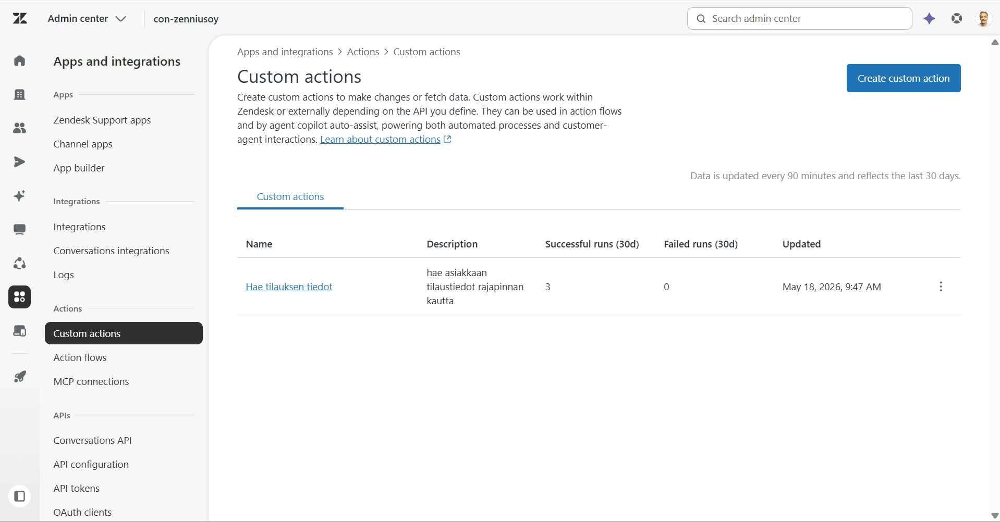Expand the Admin center dropdown
Screen dimensions: 1000x522
pyautogui.click(x=87, y=19)
